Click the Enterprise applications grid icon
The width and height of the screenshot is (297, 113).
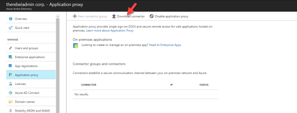coord(11,57)
